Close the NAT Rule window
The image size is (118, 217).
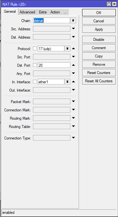pyautogui.click(x=114, y=4)
